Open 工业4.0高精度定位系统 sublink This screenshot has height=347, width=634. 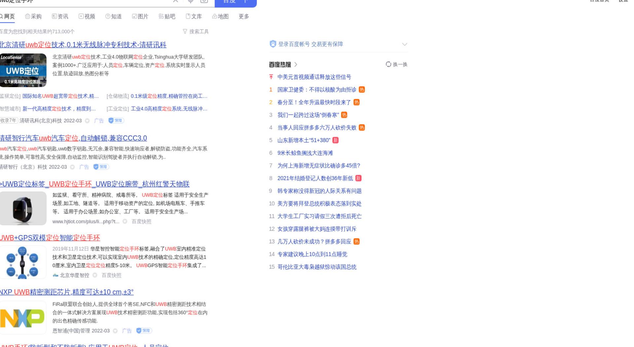[x=169, y=109]
